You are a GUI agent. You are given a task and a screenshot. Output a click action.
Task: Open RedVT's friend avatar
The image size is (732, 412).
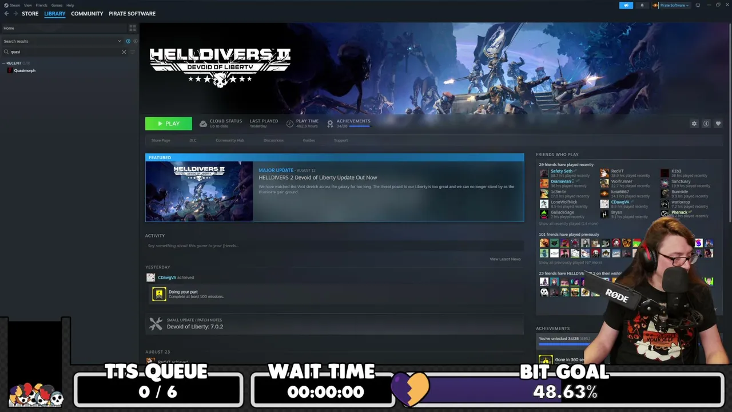pos(604,173)
